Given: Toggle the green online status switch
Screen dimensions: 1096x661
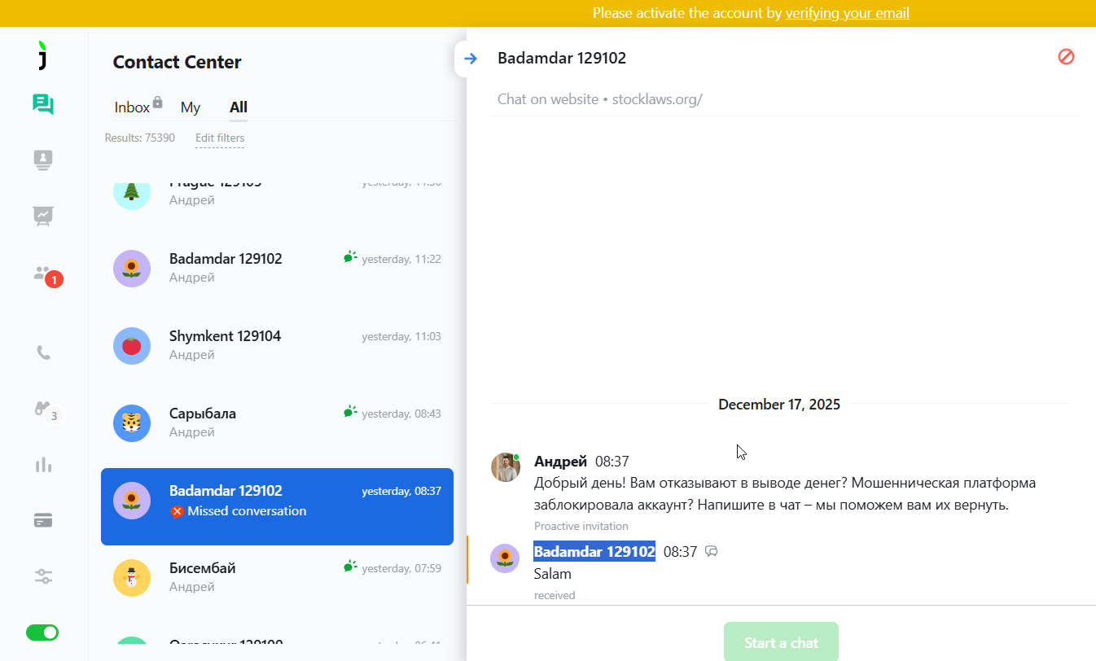Looking at the screenshot, I should pyautogui.click(x=42, y=633).
